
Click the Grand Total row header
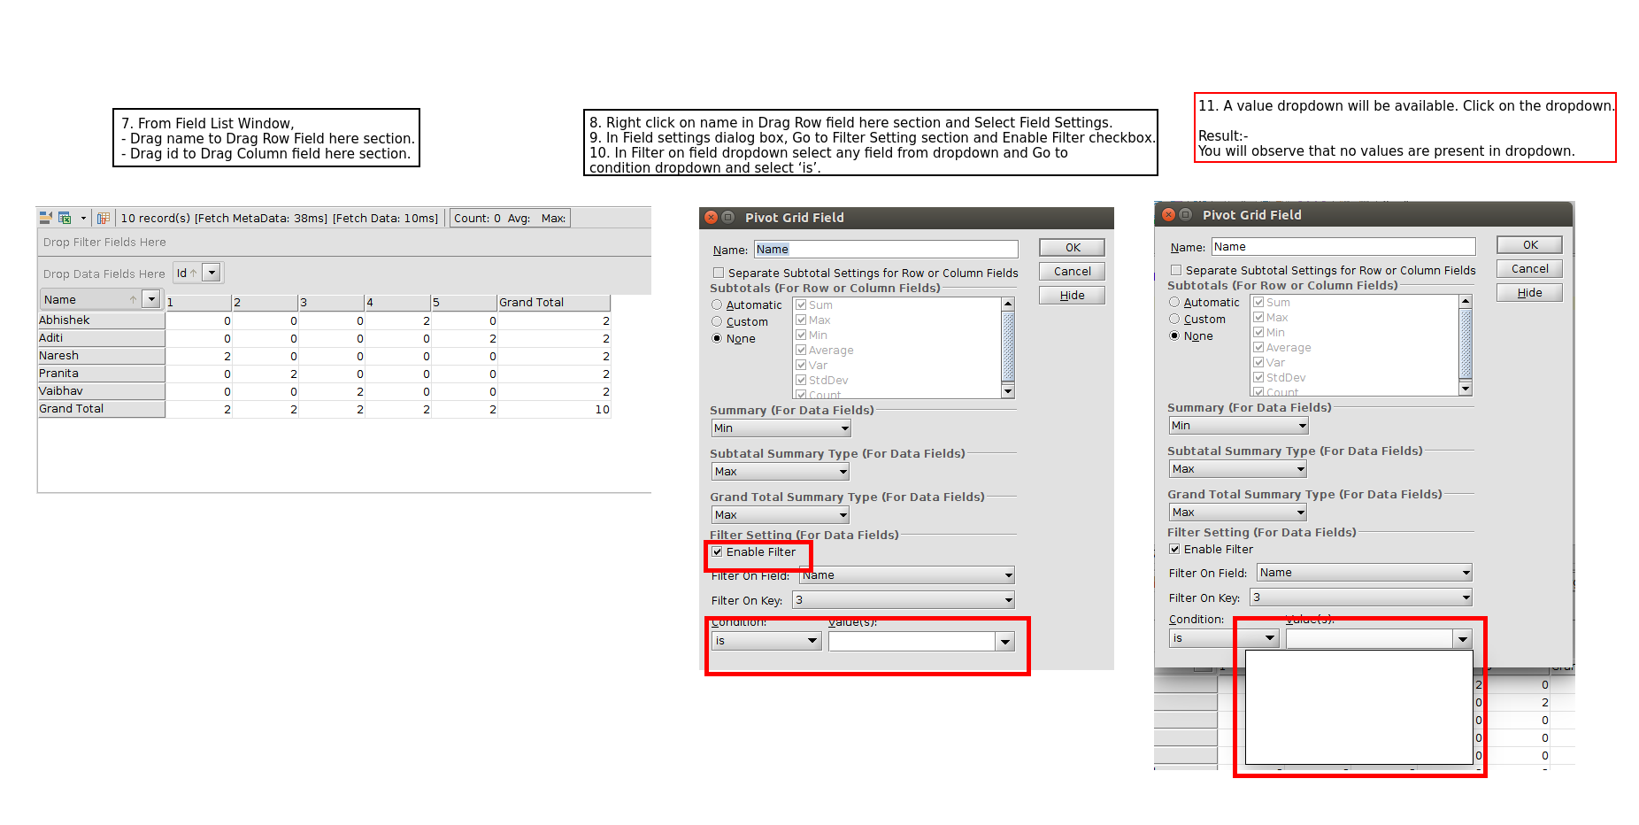[x=101, y=409]
